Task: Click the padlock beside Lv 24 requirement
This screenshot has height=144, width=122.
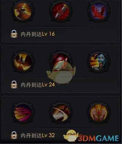Action: coord(14,85)
